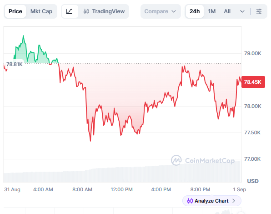Click the Analyze Chart button
This screenshot has width=271, height=214.
click(x=212, y=201)
